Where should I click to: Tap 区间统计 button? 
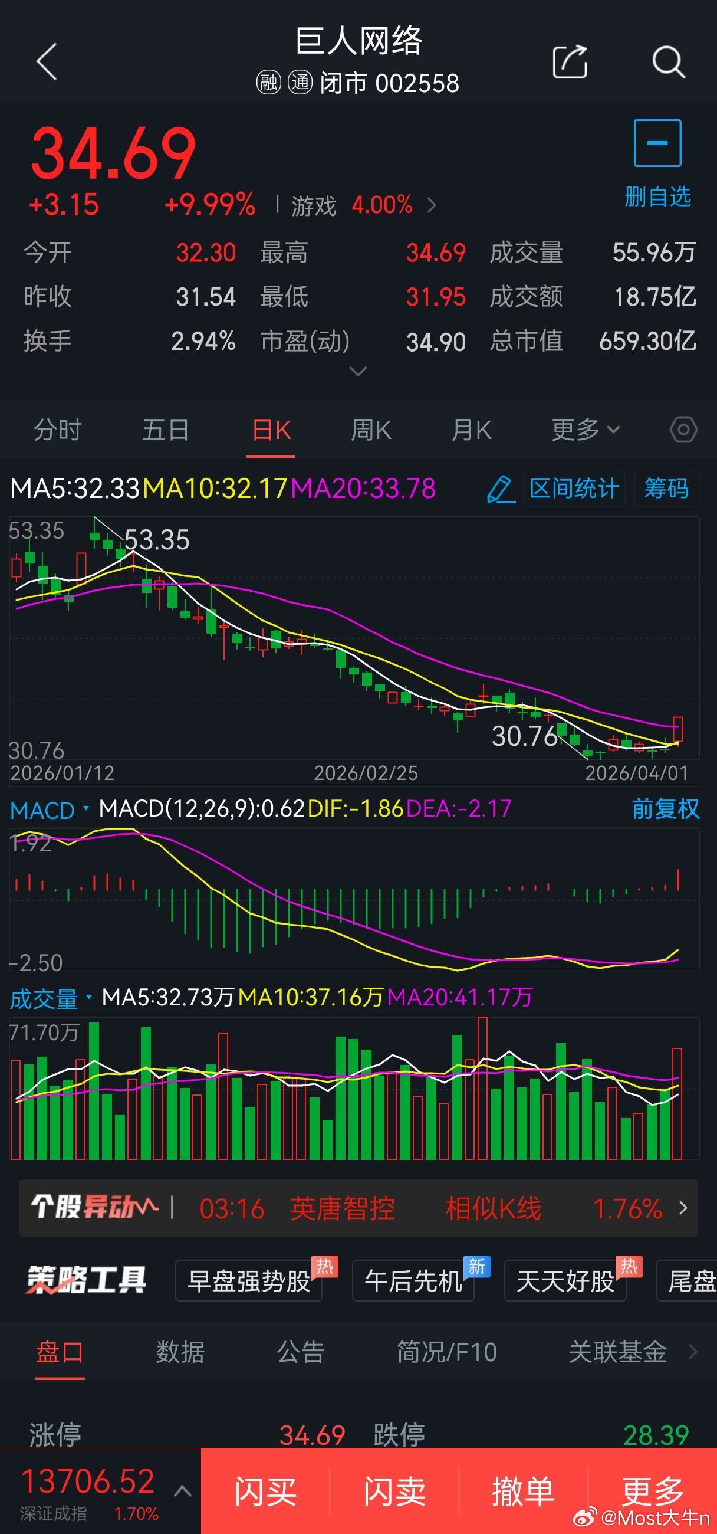[574, 489]
